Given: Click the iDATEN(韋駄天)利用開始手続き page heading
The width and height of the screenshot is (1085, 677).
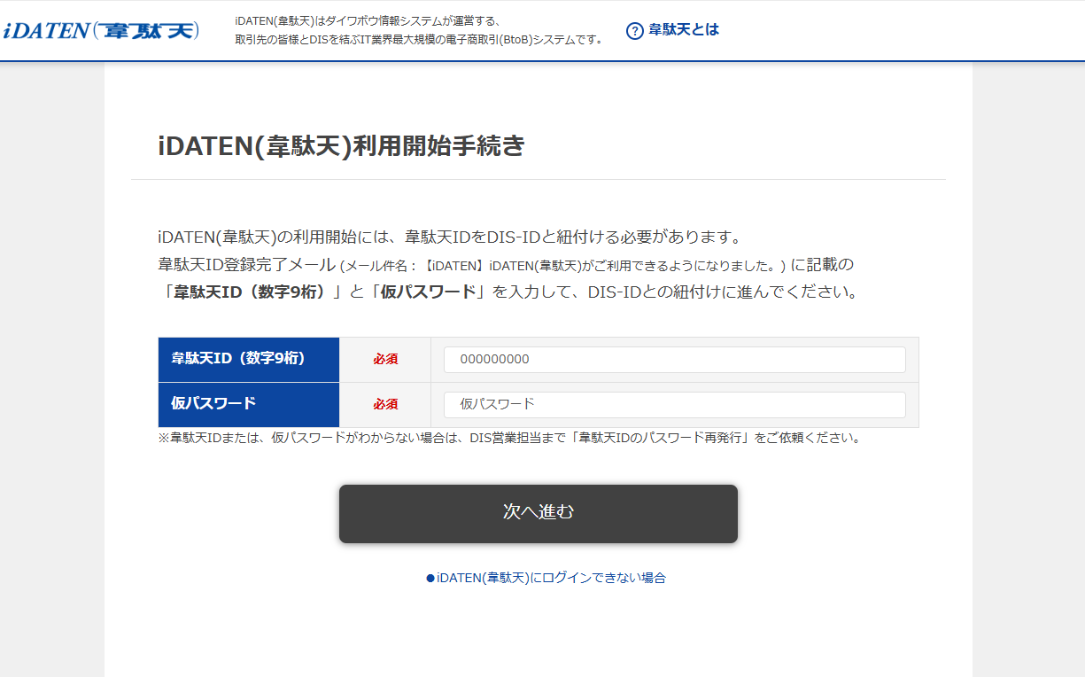Looking at the screenshot, I should point(341,146).
